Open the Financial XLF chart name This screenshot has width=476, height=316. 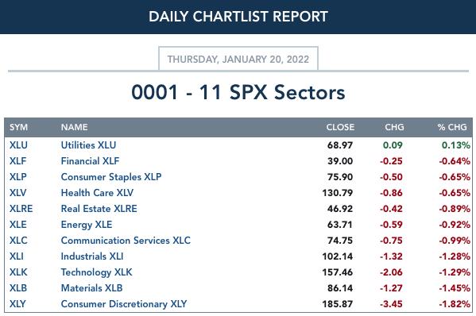(x=90, y=161)
